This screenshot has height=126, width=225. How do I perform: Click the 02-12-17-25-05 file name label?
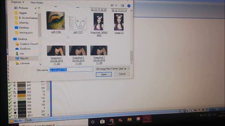tap(99, 10)
